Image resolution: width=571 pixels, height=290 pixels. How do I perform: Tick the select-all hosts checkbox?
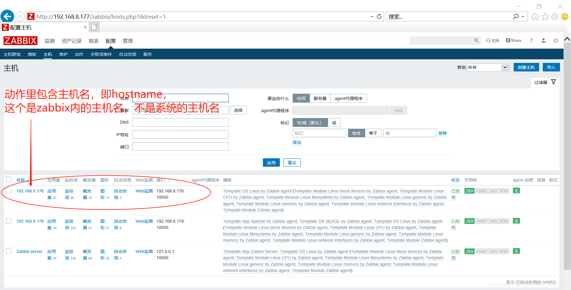coord(9,179)
